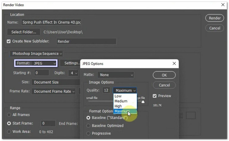Close the Render Video window
Screen dimensions: 229x141
click(223, 5)
